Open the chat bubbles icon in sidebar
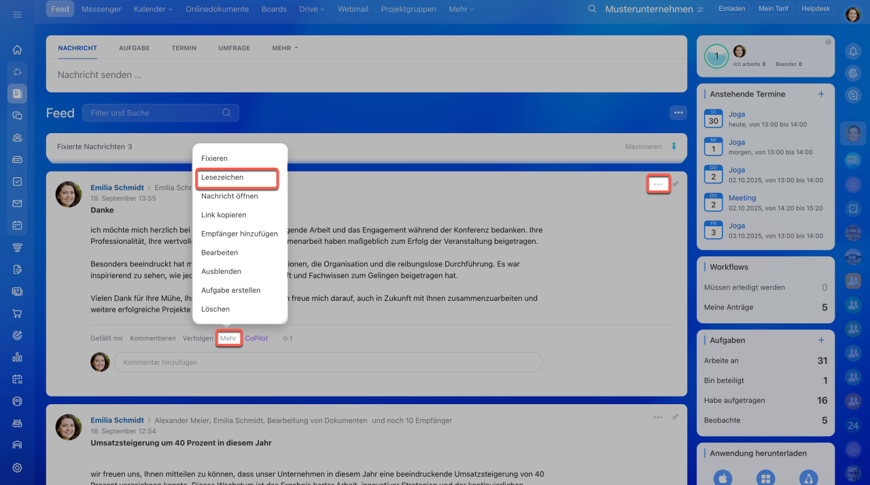This screenshot has width=870, height=485. pyautogui.click(x=17, y=115)
